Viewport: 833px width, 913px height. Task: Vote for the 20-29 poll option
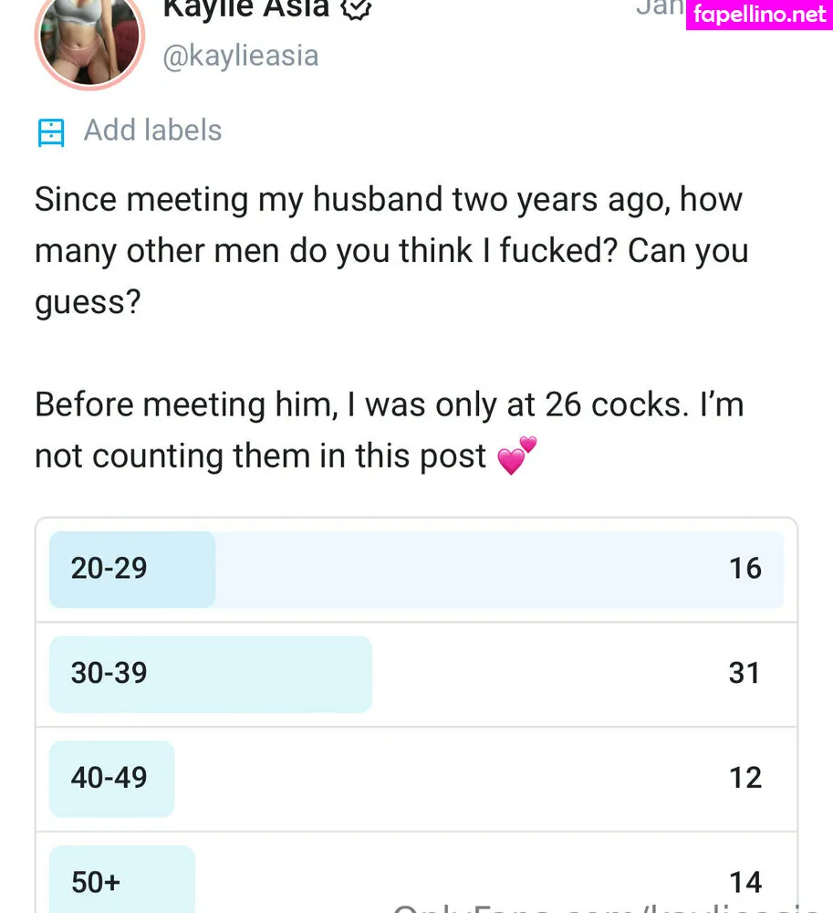(416, 570)
